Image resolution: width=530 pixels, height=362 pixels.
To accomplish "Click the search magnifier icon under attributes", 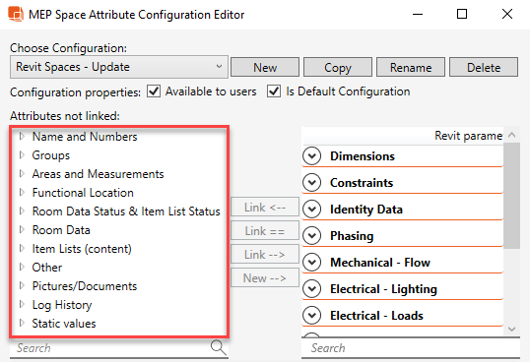I will pyautogui.click(x=218, y=347).
